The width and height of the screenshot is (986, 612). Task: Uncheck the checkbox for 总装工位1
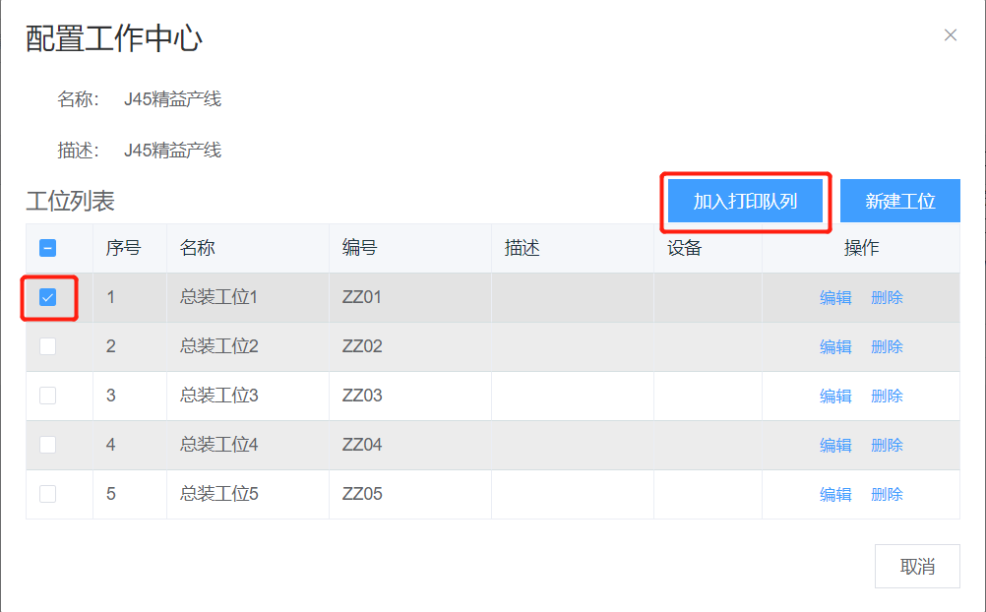pyautogui.click(x=47, y=297)
